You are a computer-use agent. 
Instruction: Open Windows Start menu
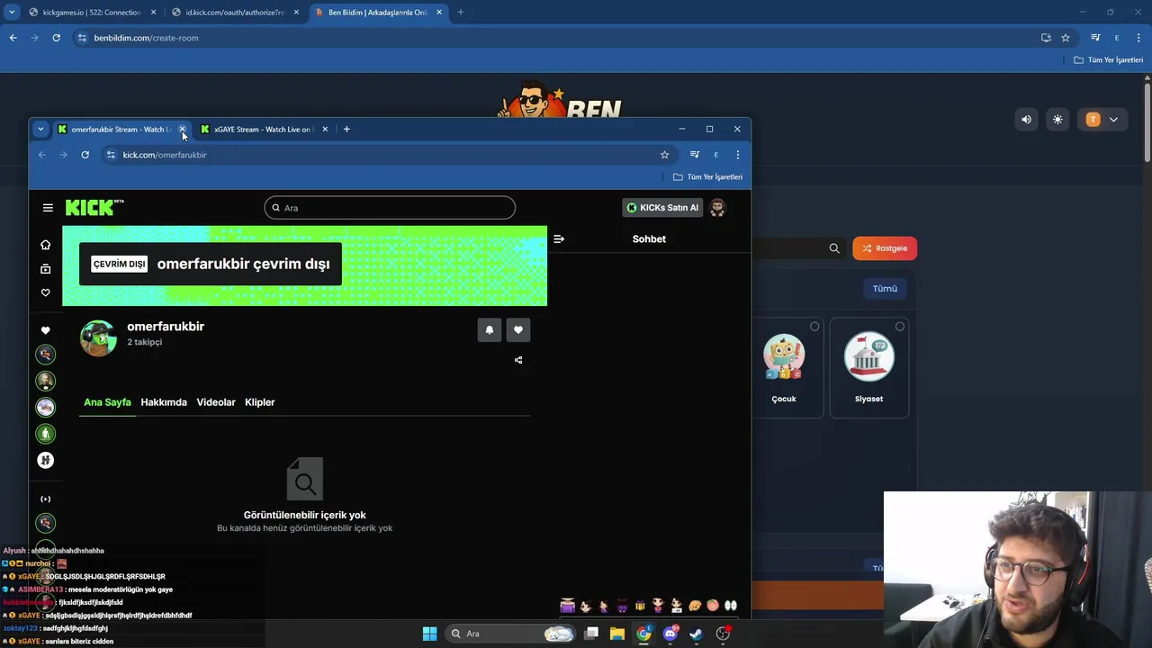pos(429,634)
